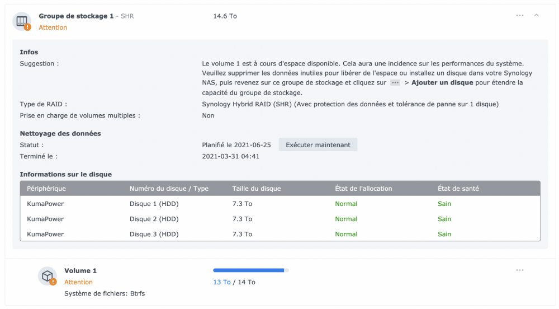
Task: Click the Numéro du disque / Type header
Action: pos(169,189)
